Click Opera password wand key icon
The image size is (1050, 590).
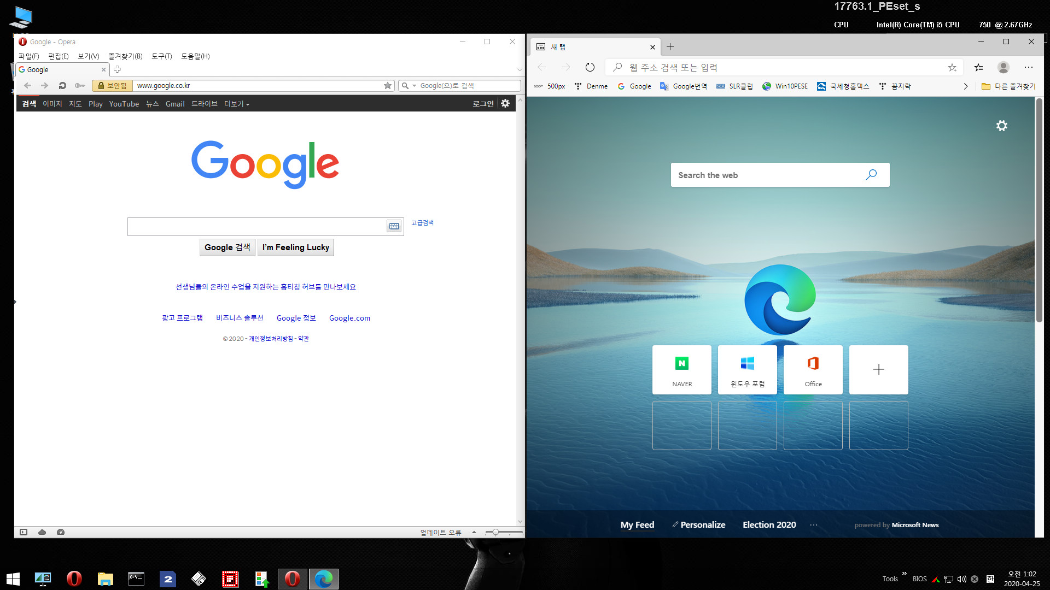[80, 86]
